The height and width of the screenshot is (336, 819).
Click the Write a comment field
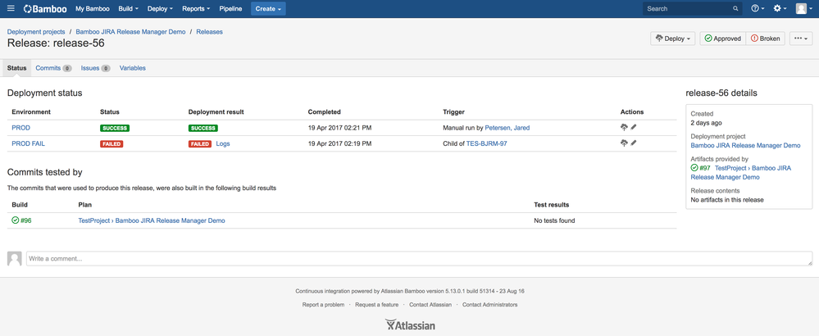pos(420,259)
